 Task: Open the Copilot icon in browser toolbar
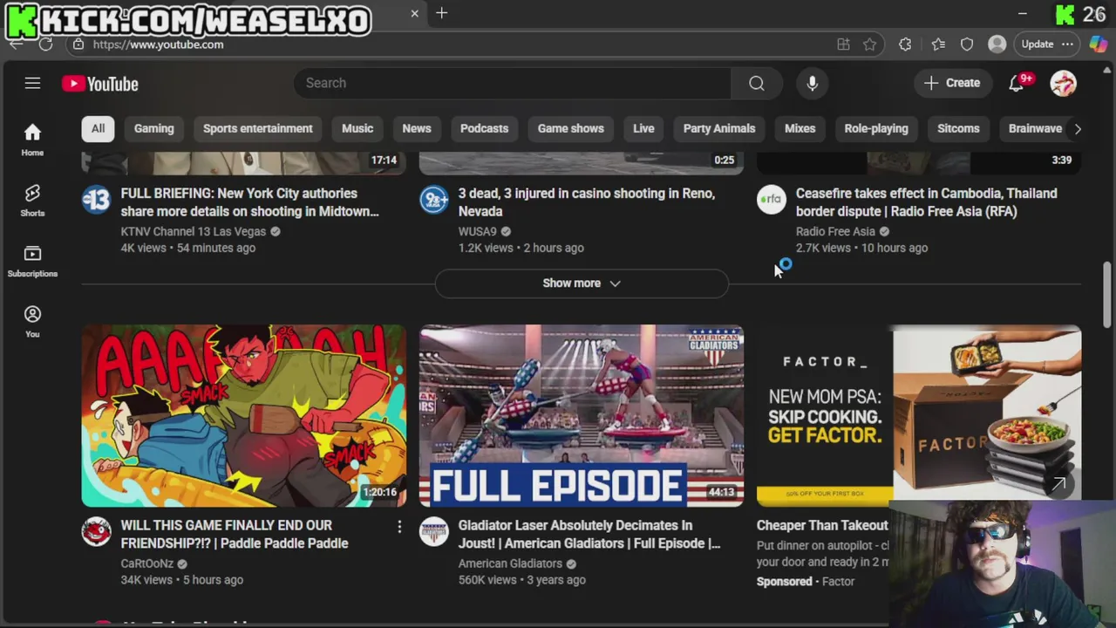tap(1099, 44)
